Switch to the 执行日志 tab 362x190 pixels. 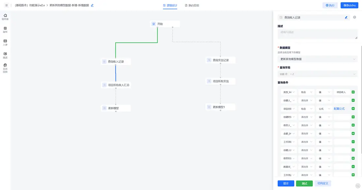pyautogui.click(x=192, y=6)
